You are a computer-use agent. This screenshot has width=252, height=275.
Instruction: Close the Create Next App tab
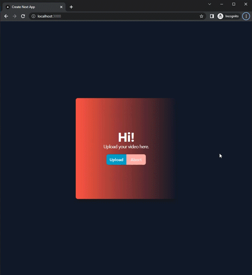point(61,7)
